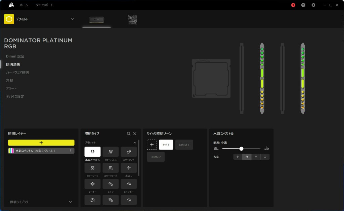Screen dimensions: 344x211
Task: Collapse the プリセット section
Action: (x=135, y=143)
